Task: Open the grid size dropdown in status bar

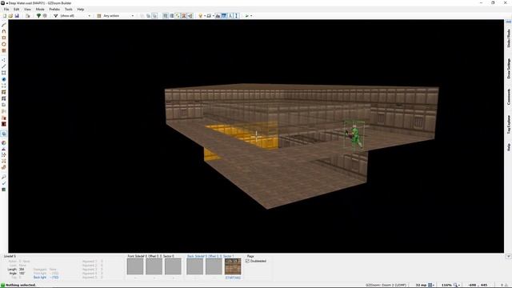Action: tap(434, 285)
